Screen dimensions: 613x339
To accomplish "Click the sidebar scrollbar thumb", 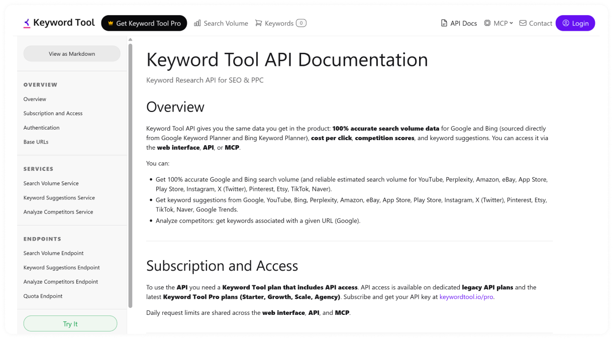I will 131,176.
